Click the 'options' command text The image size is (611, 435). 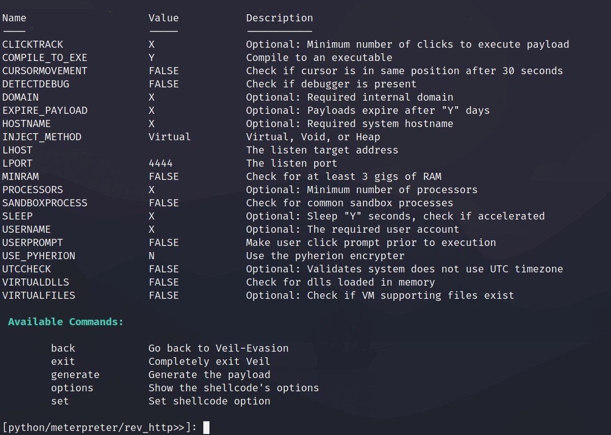(x=72, y=388)
